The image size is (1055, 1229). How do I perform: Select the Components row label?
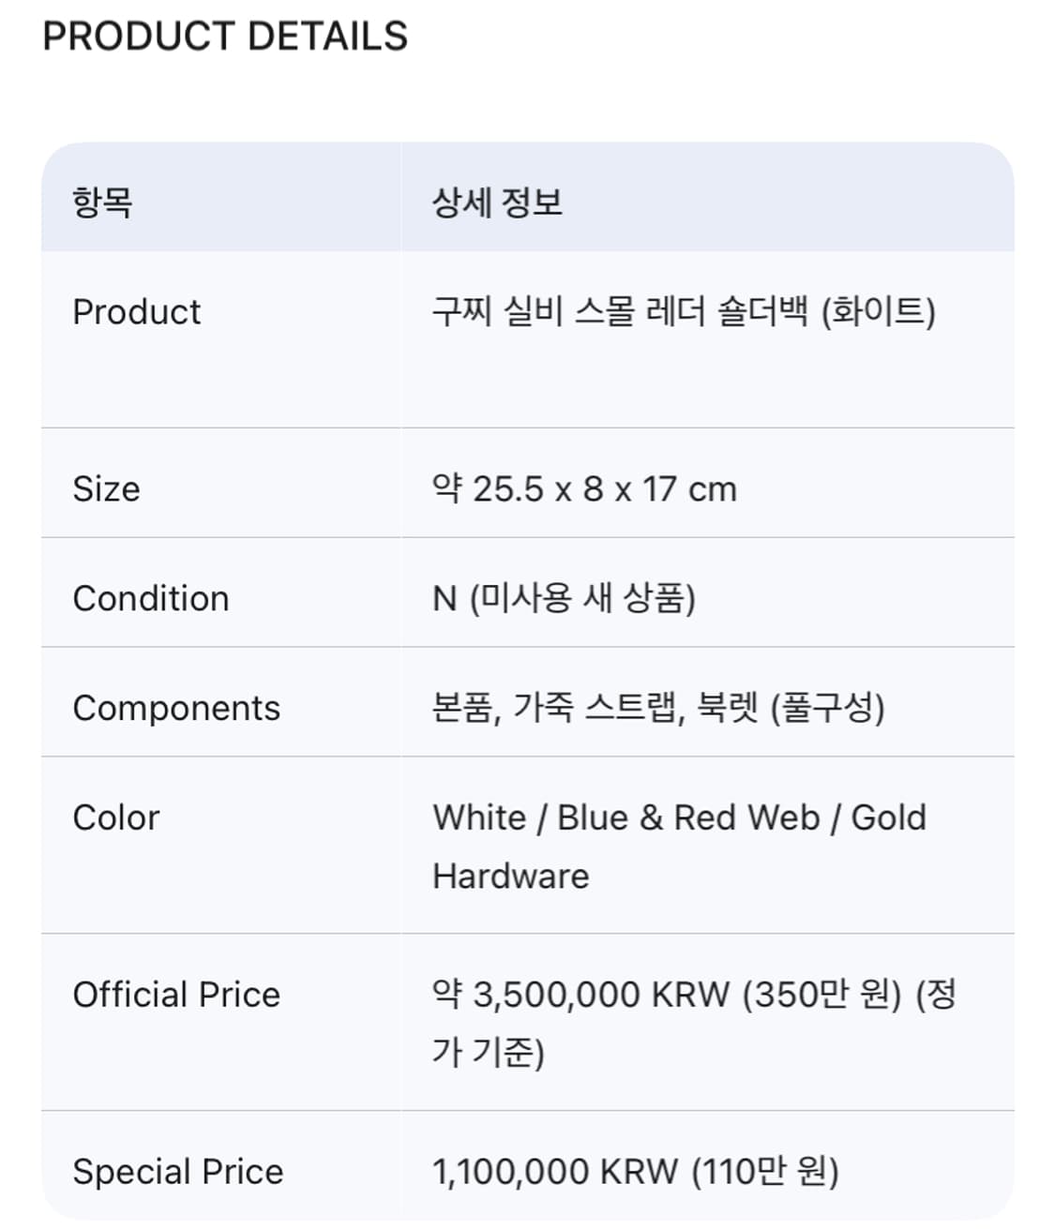click(176, 709)
